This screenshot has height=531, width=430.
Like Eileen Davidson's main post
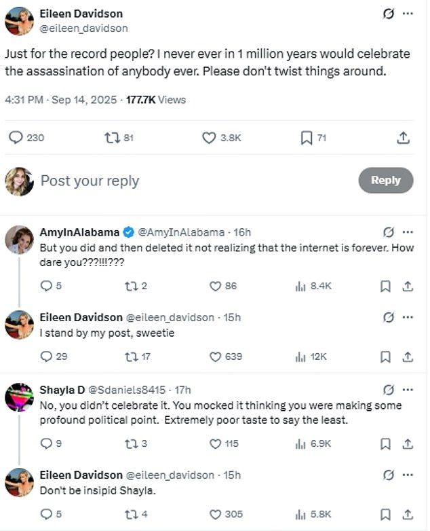(x=210, y=138)
